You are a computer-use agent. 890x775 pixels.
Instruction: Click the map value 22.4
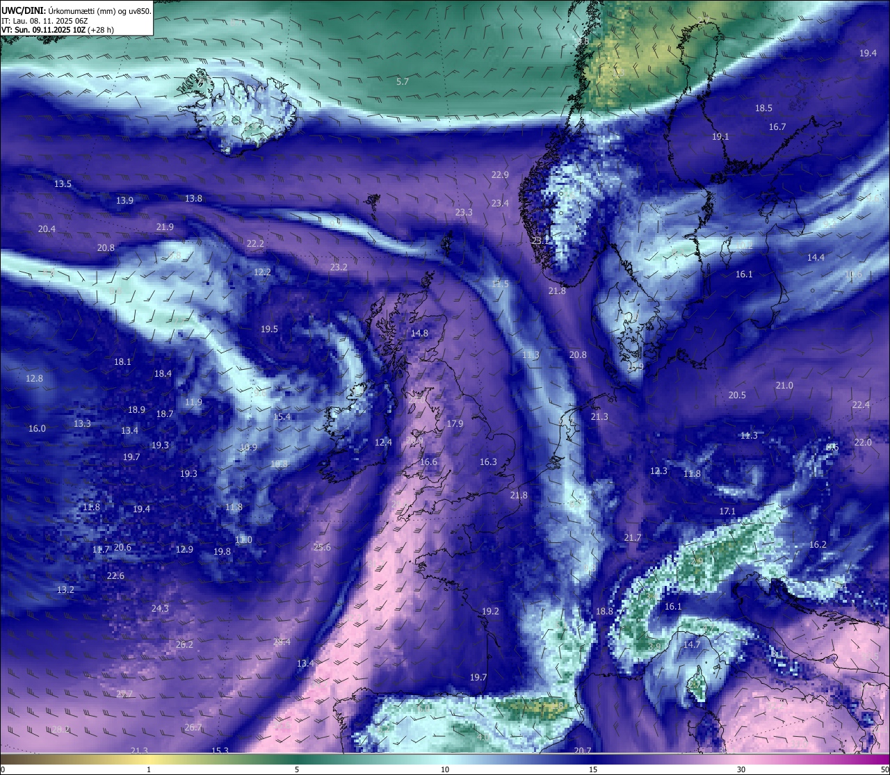(x=861, y=405)
